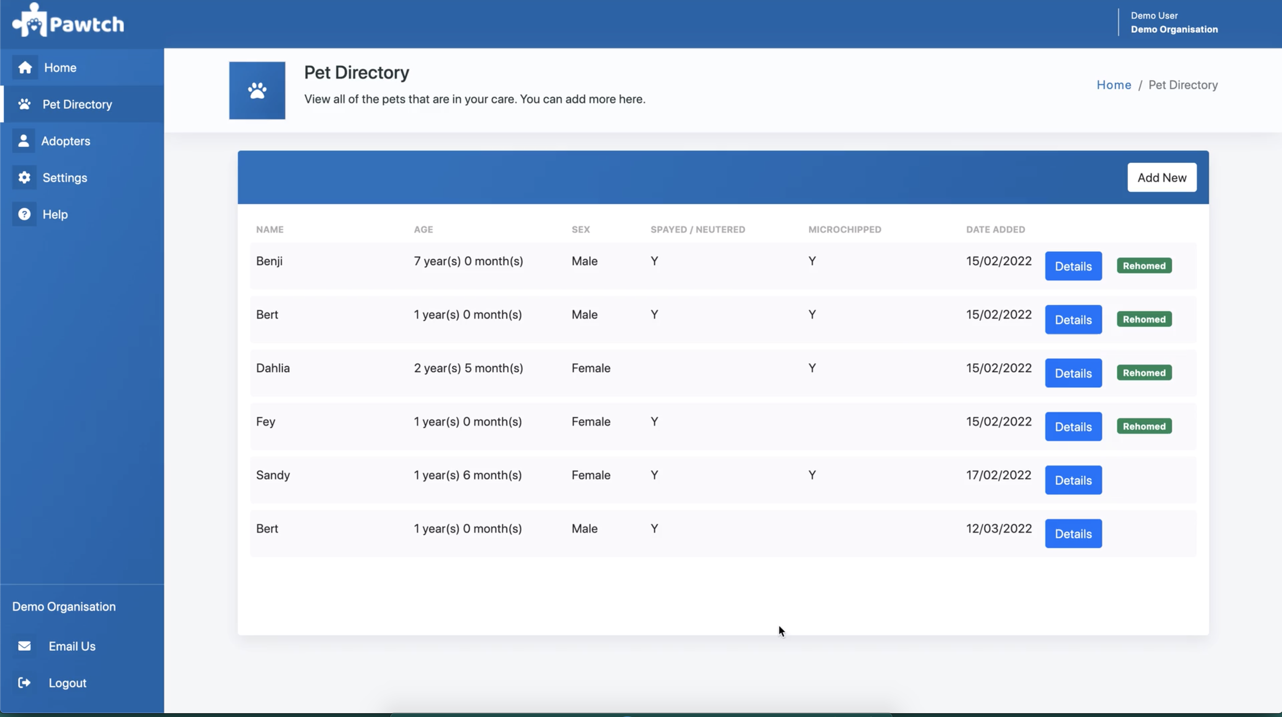Click the Help question mark icon
The height and width of the screenshot is (717, 1282).
tap(24, 214)
